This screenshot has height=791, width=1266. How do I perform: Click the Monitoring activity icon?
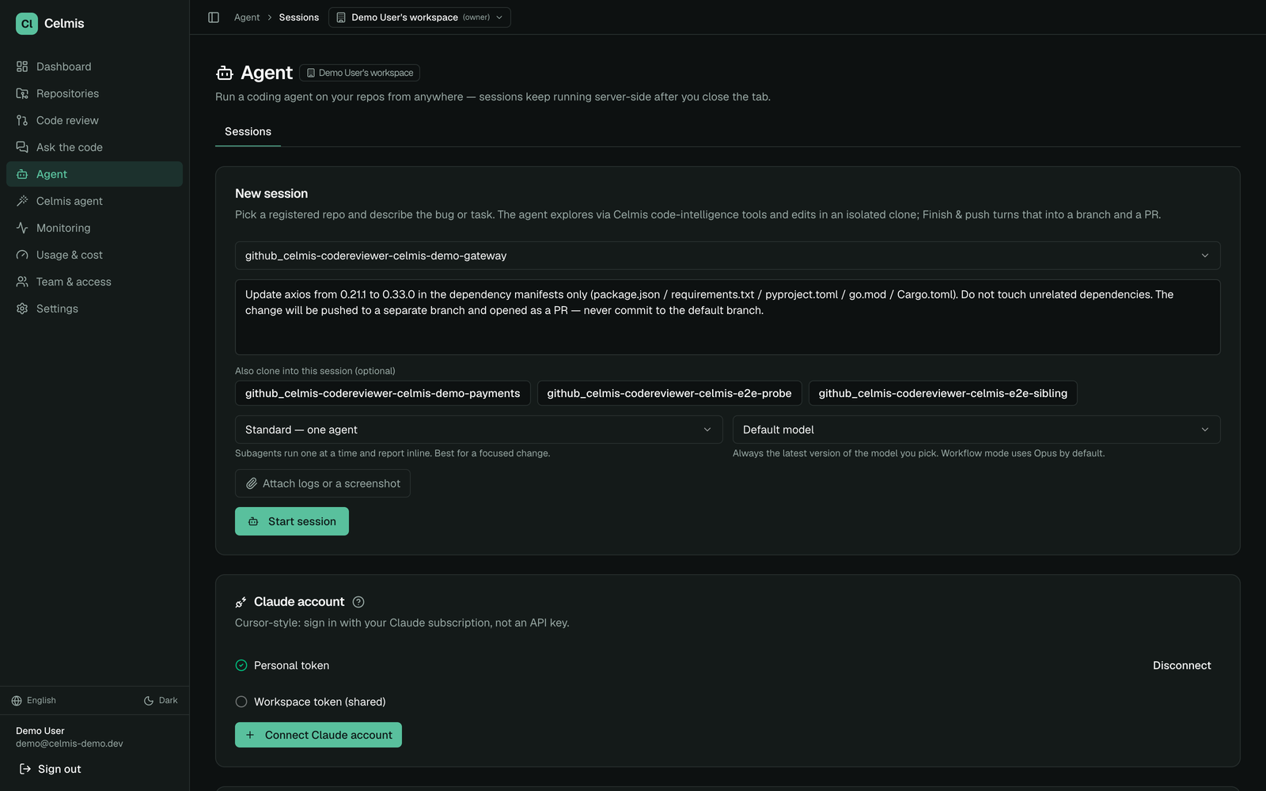tap(22, 228)
